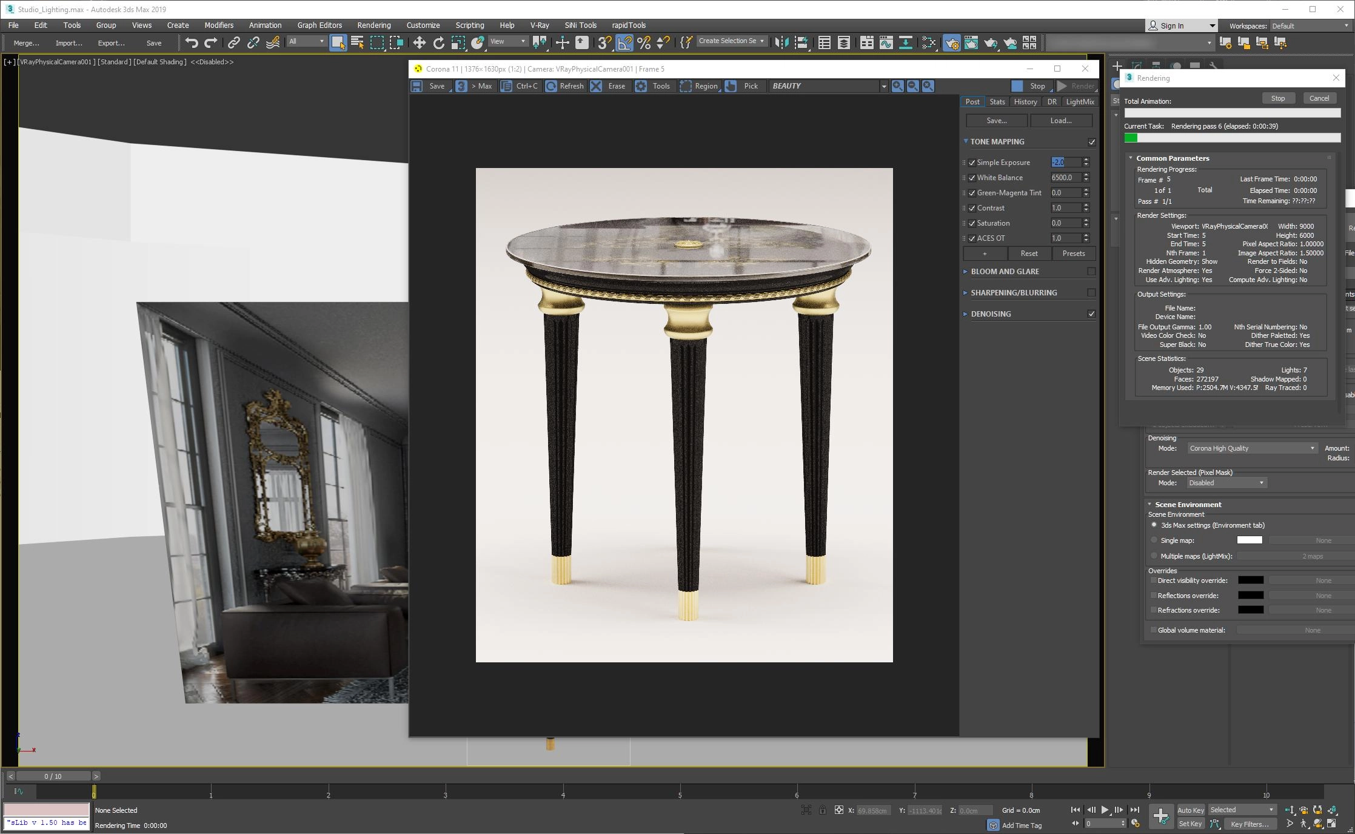Choose the Select and Scale tool
Image resolution: width=1355 pixels, height=834 pixels.
coord(458,42)
